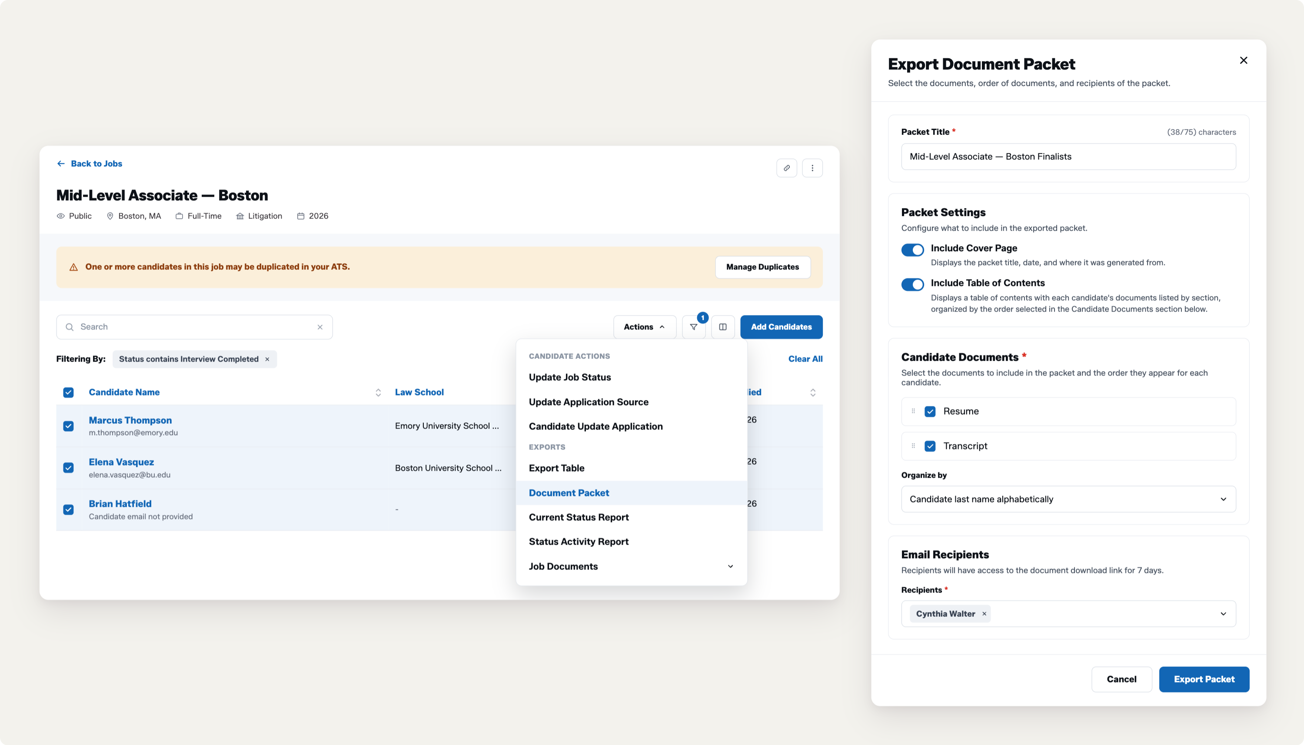
Task: Uncheck the Resume document checkbox
Action: [930, 411]
